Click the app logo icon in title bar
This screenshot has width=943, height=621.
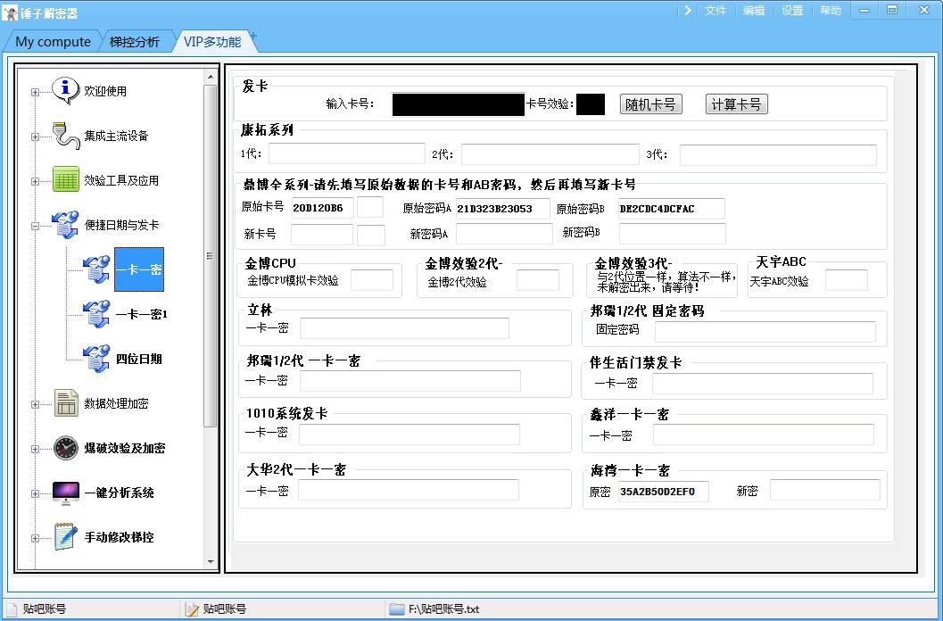point(10,12)
